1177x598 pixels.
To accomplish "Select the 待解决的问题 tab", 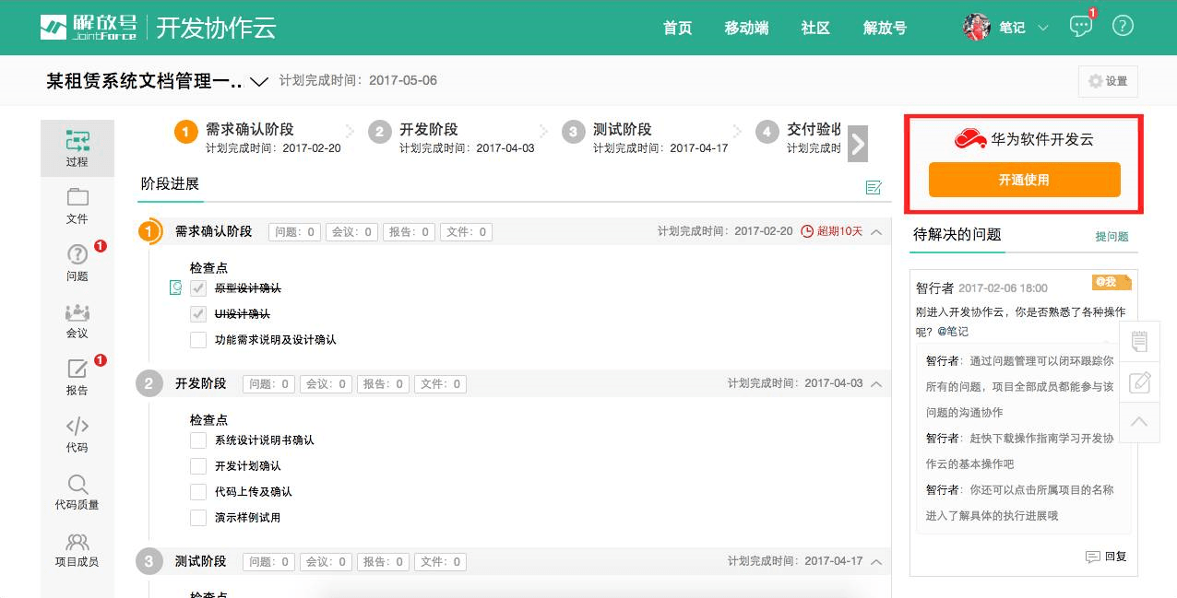I will [x=957, y=234].
